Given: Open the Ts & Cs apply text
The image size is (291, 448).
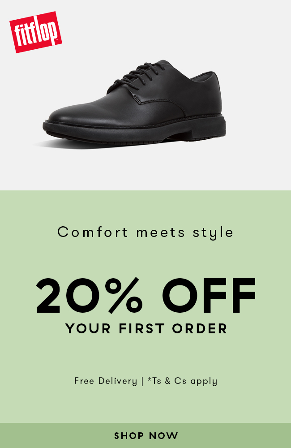Looking at the screenshot, I should pos(183,381).
